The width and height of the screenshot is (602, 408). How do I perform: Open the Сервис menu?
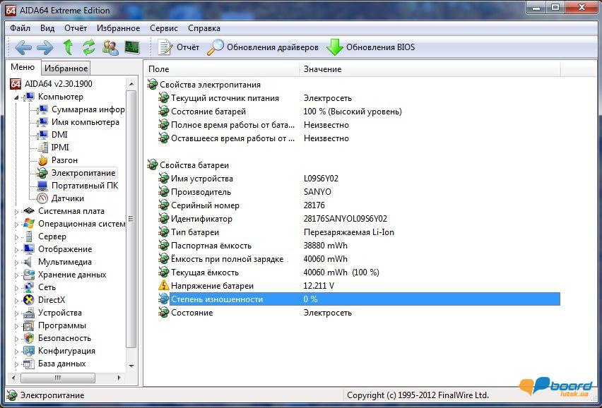pos(164,28)
